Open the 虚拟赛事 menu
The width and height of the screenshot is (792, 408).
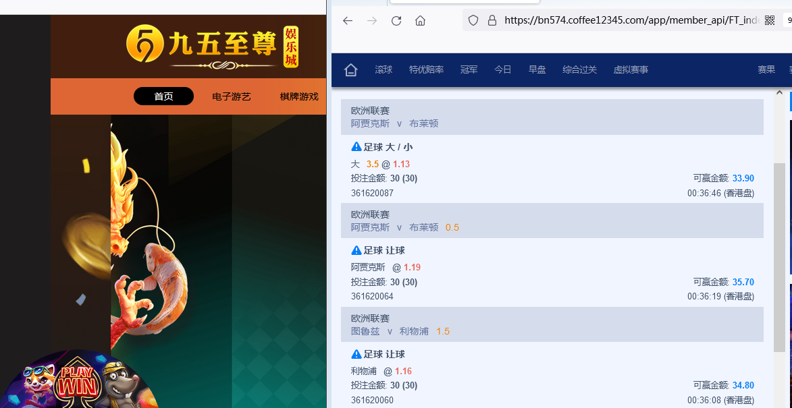(x=631, y=70)
